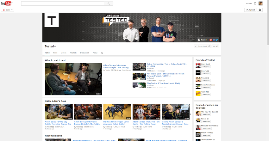Subscribe to kipkay

[x=206, y=121]
